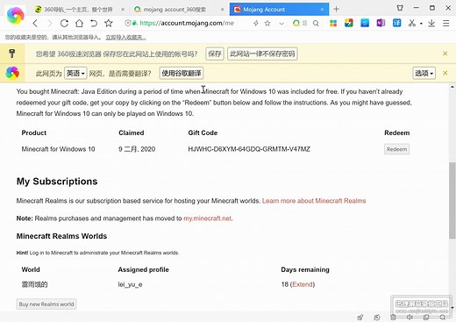Viewport: 456px width, 322px height.
Task: Open Learn more about Minecraft Realms link
Action: 314,201
